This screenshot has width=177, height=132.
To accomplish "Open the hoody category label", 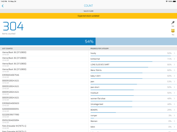I will pyautogui.click(x=93, y=53).
